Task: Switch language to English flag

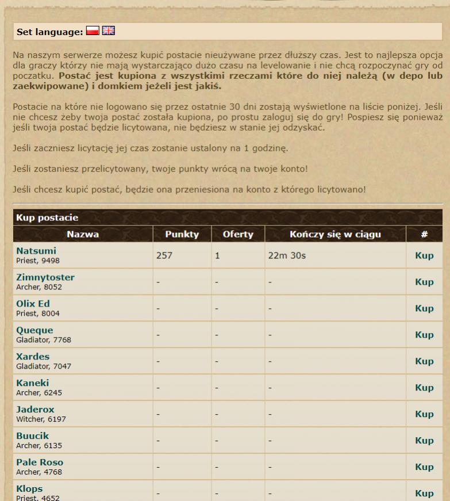Action: (x=109, y=31)
